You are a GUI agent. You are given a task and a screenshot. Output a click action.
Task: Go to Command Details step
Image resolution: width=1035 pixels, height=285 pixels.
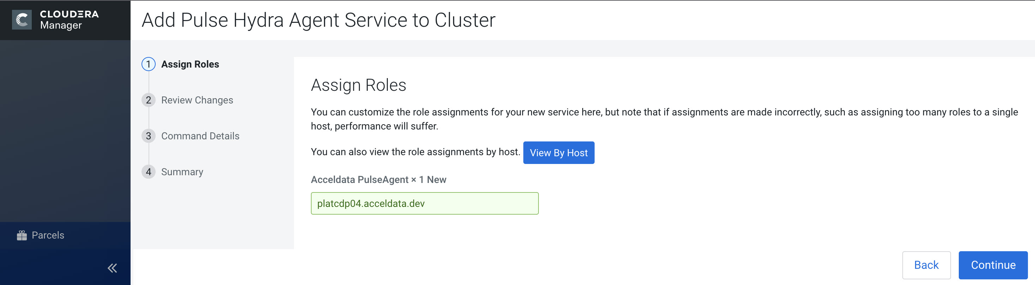coord(191,136)
